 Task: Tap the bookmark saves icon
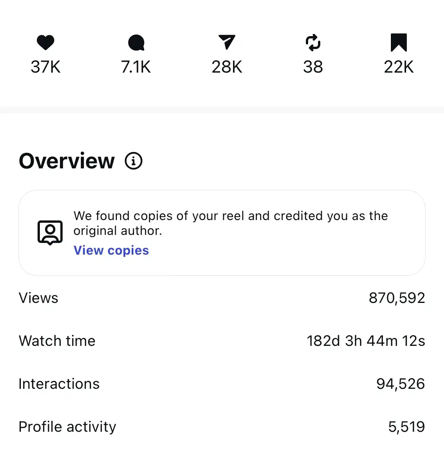pyautogui.click(x=398, y=42)
